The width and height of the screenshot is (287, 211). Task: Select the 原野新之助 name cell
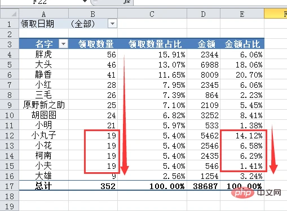(43, 105)
